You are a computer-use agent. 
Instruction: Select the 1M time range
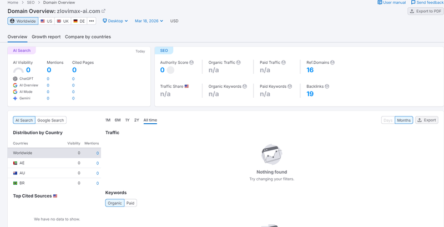pyautogui.click(x=108, y=120)
